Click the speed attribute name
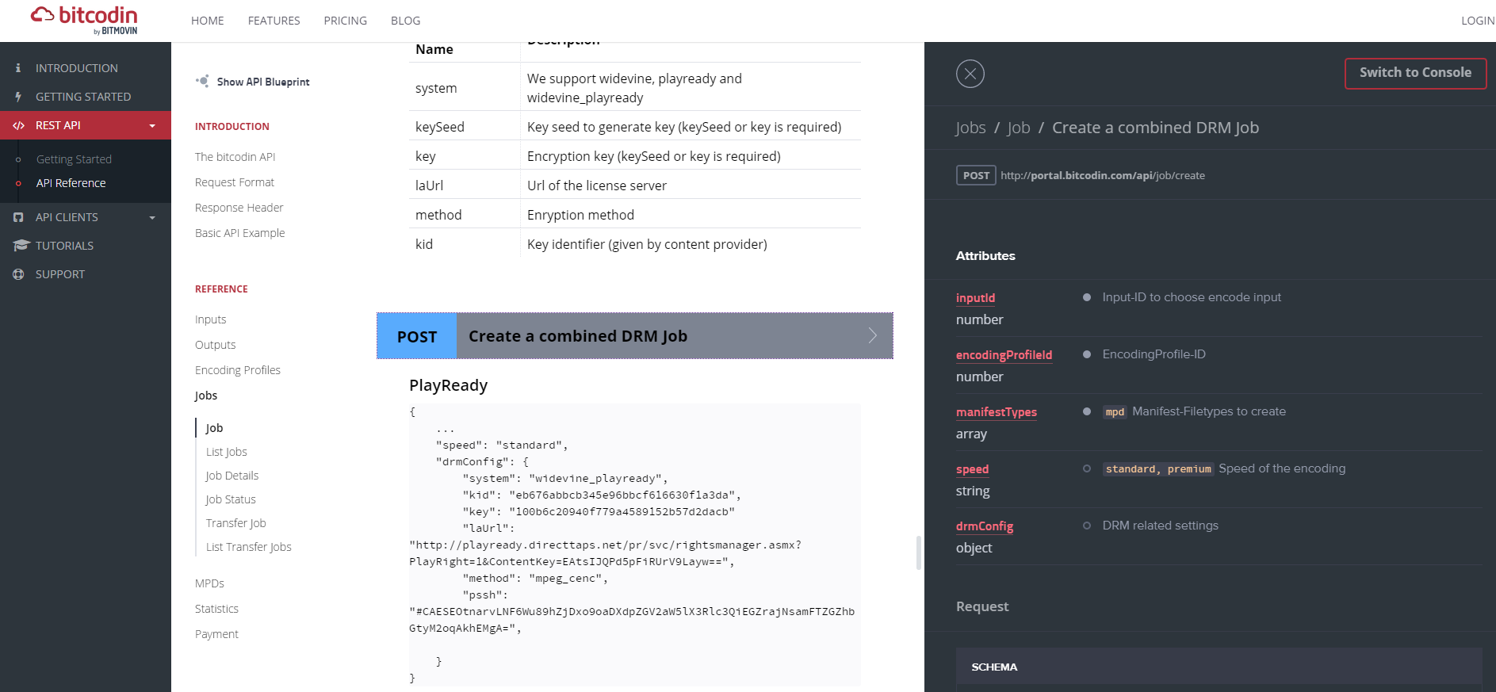Image resolution: width=1496 pixels, height=692 pixels. 972,469
